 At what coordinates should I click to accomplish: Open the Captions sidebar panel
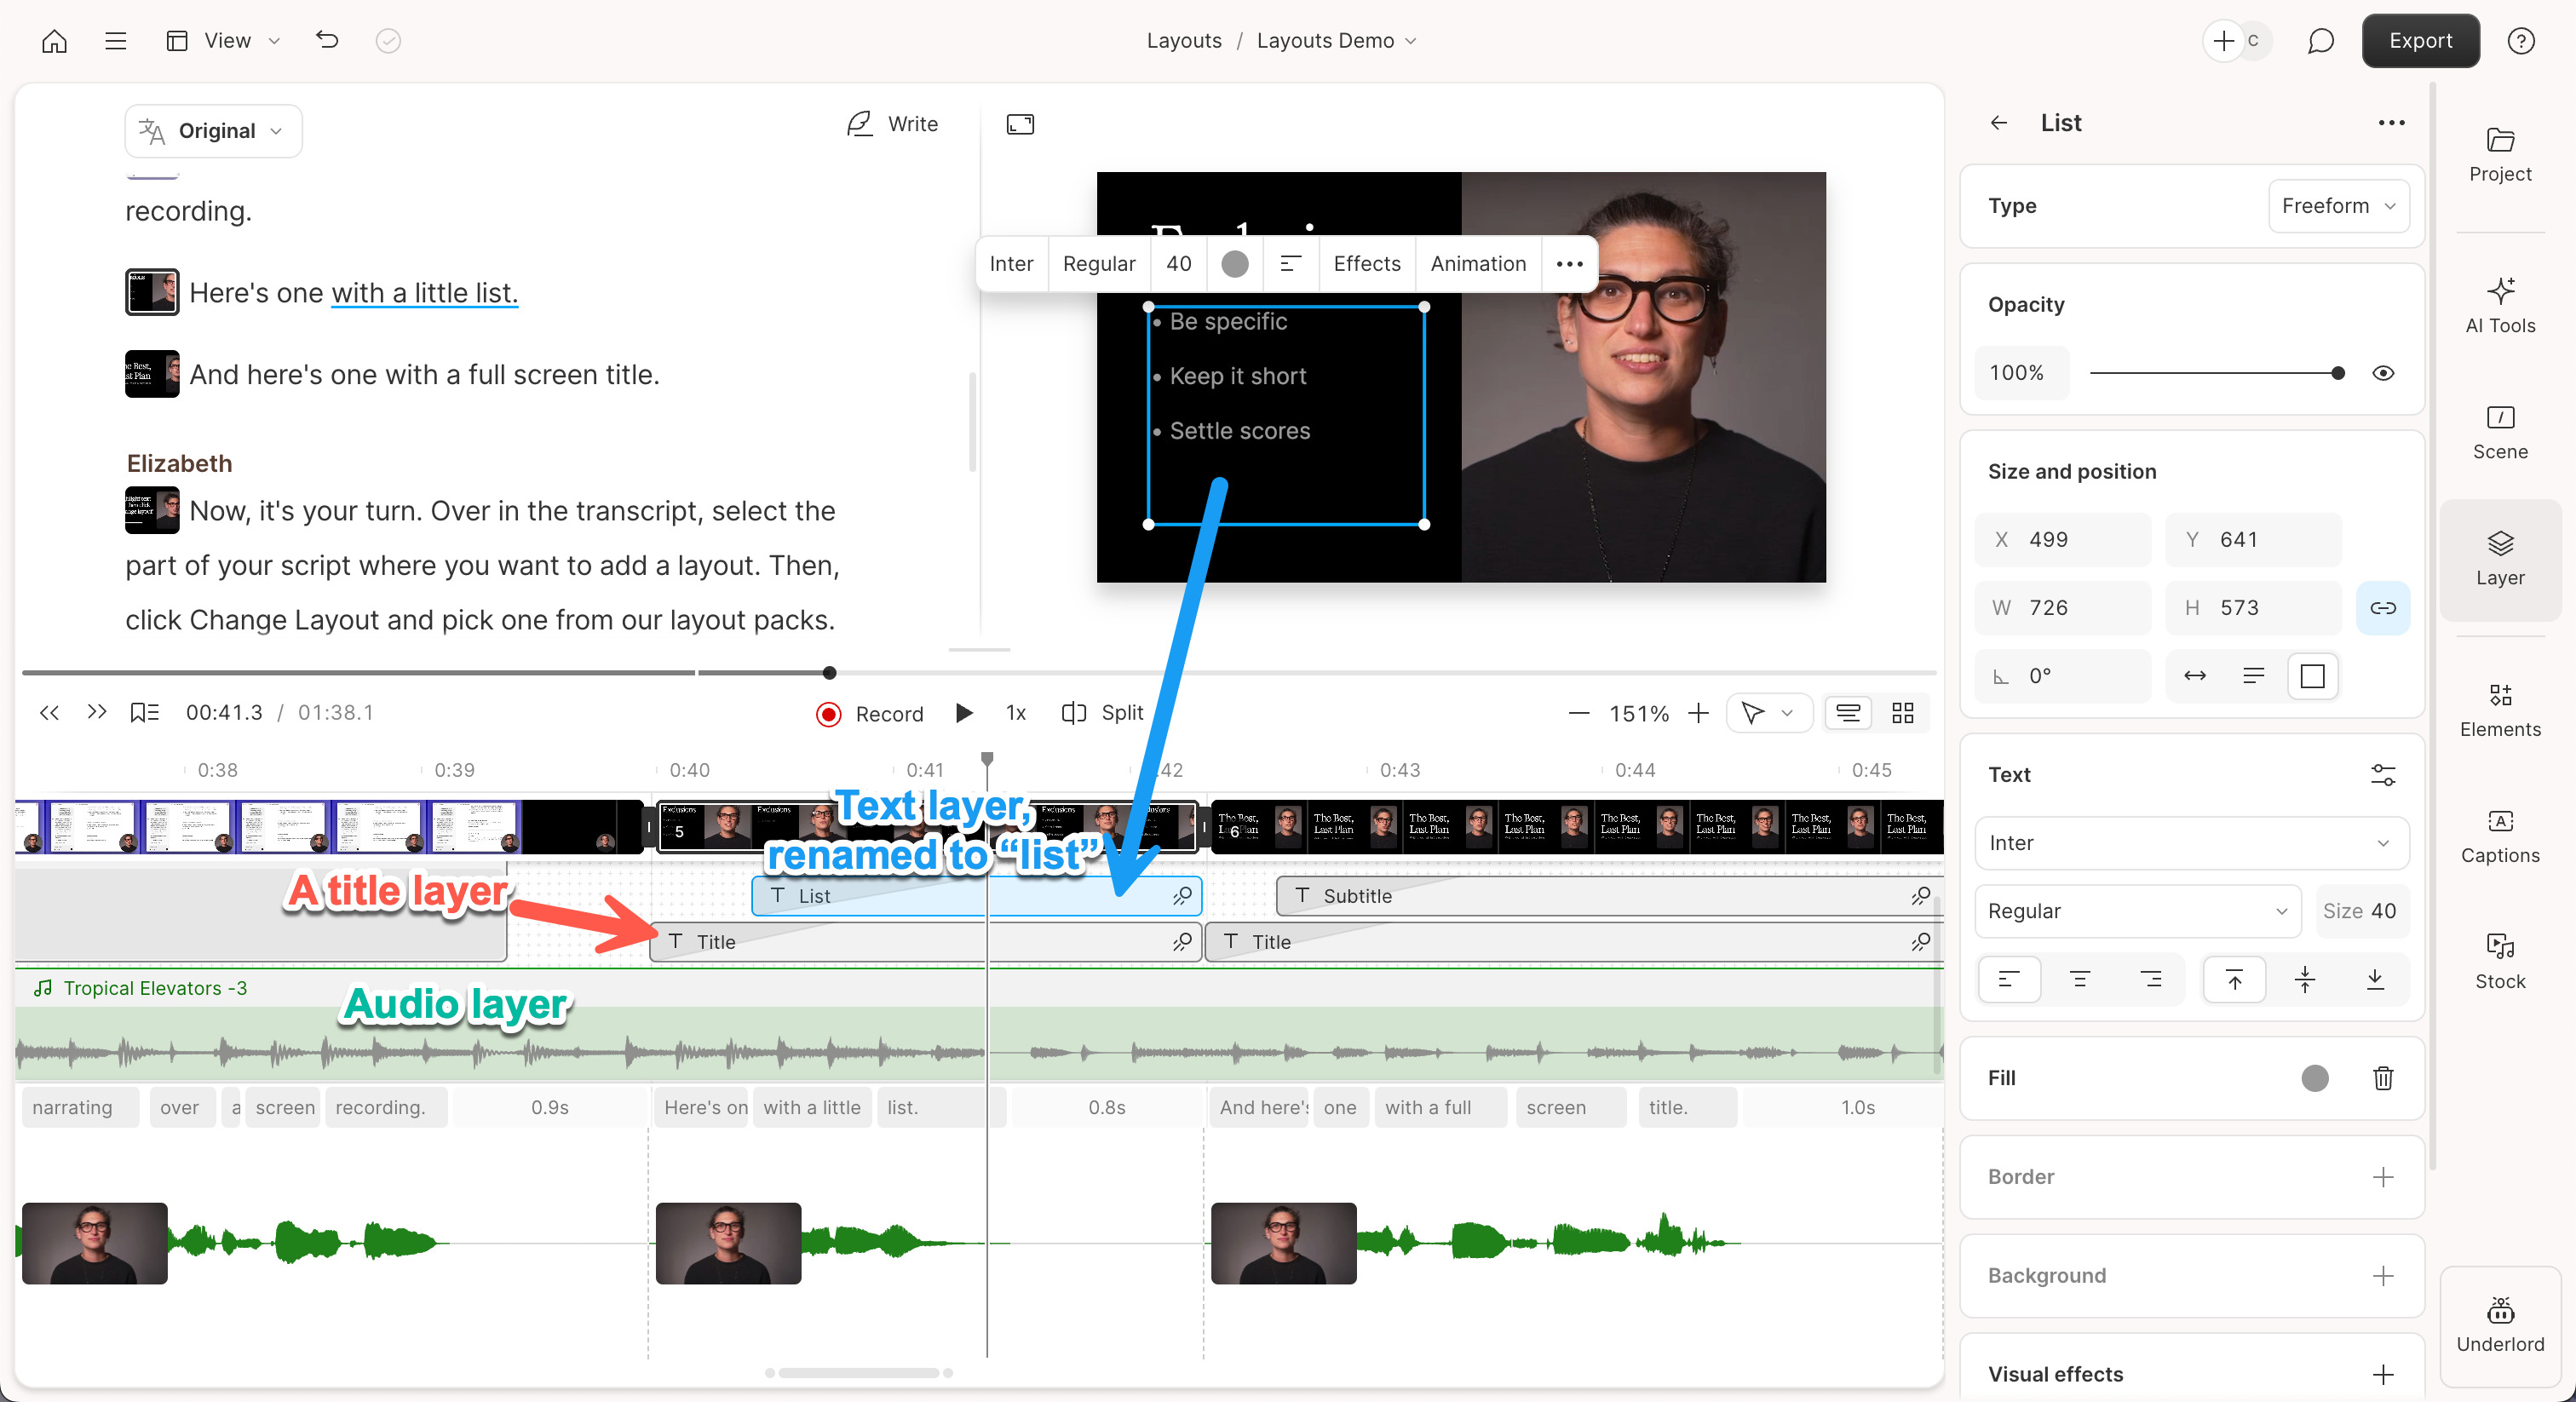pyautogui.click(x=2499, y=835)
